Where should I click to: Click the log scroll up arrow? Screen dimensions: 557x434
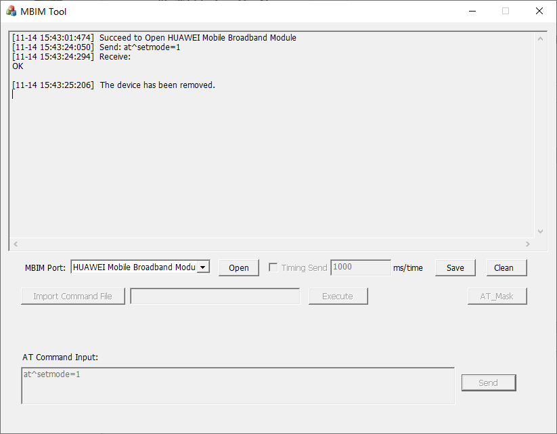coord(540,39)
